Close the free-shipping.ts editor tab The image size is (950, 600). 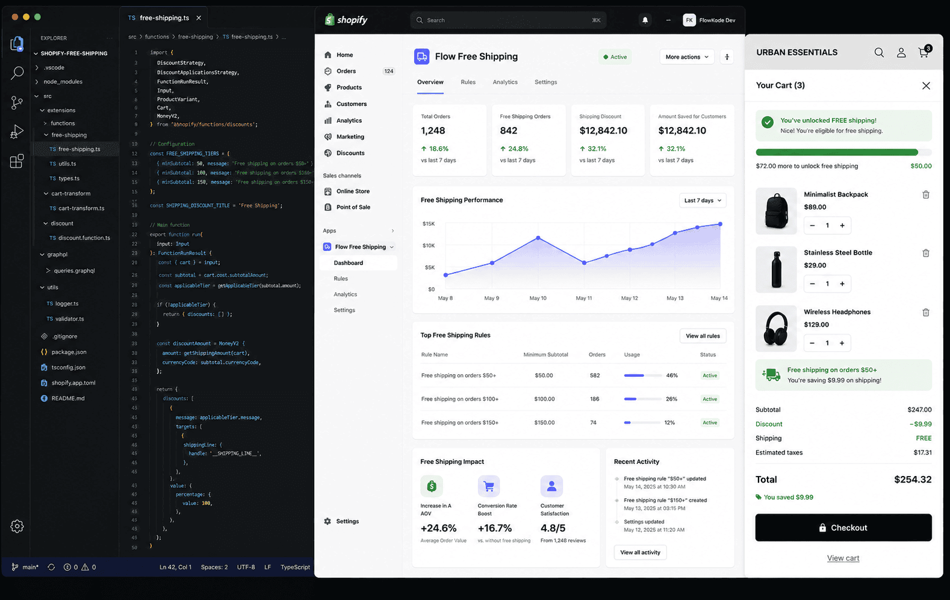click(199, 18)
